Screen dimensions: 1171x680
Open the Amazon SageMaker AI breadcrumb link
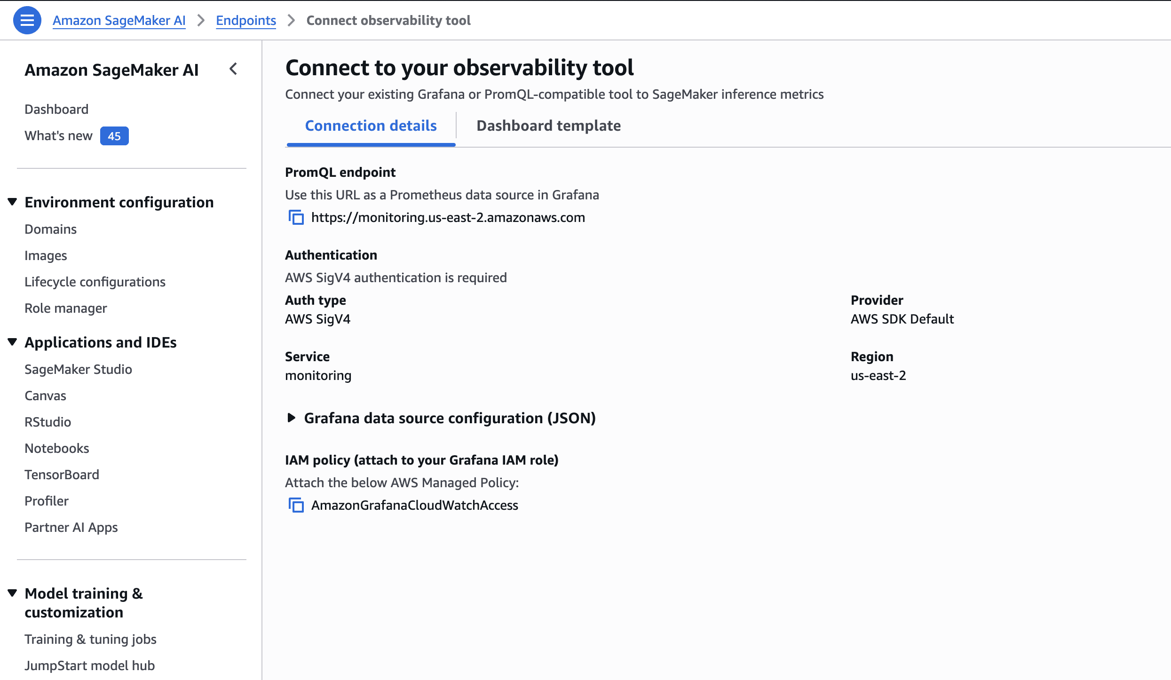click(x=119, y=20)
